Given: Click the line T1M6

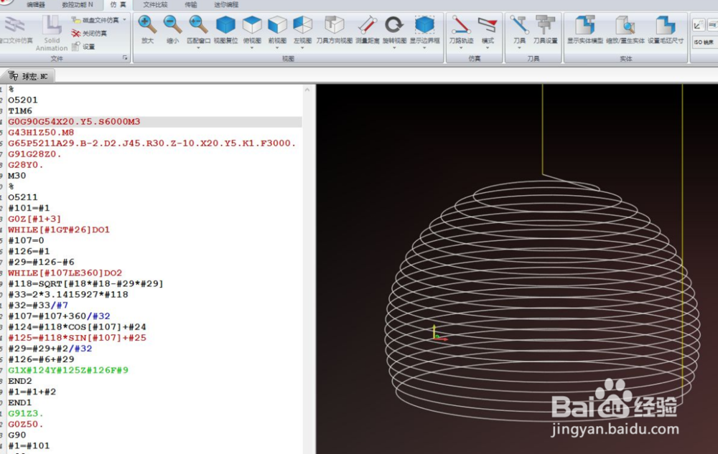Looking at the screenshot, I should tap(20, 111).
